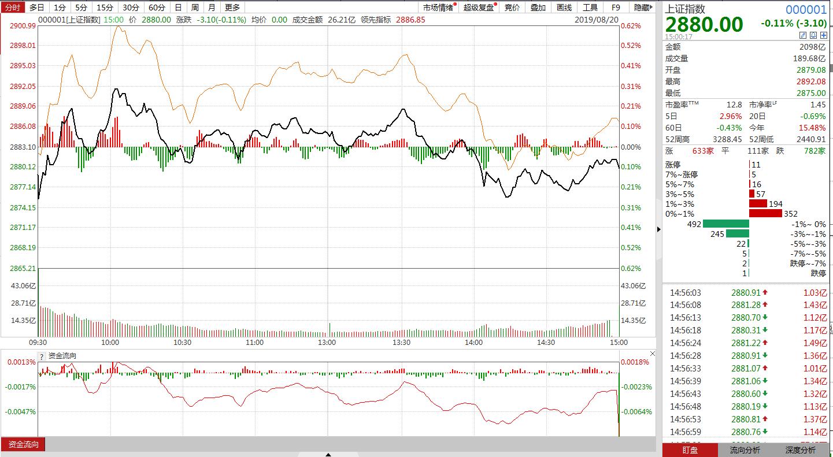Select the 资金流向 bottom indicator tab
833x457 pixels.
(23, 444)
